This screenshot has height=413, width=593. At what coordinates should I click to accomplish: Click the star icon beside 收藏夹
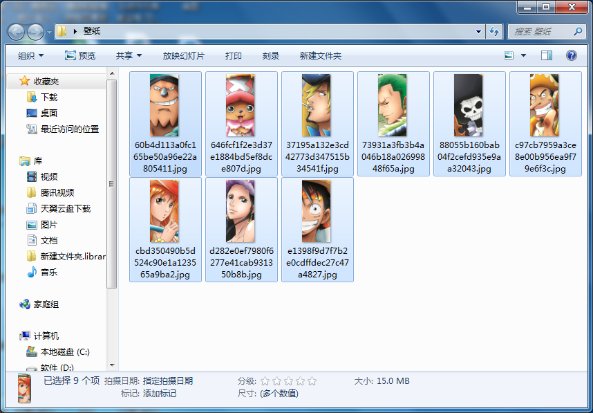tap(25, 81)
